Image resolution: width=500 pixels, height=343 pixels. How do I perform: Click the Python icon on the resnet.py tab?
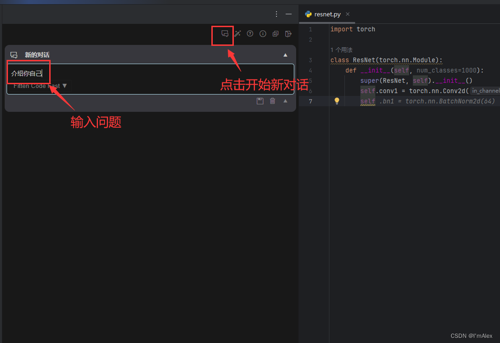point(308,14)
